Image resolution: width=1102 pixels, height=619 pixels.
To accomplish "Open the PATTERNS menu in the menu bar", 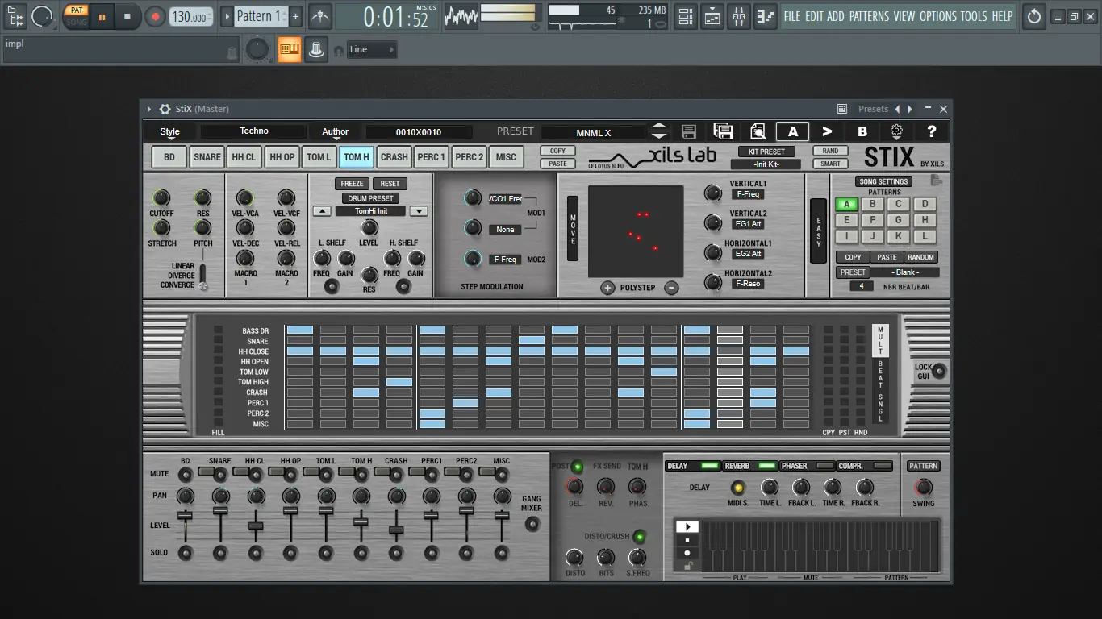I will click(x=869, y=16).
